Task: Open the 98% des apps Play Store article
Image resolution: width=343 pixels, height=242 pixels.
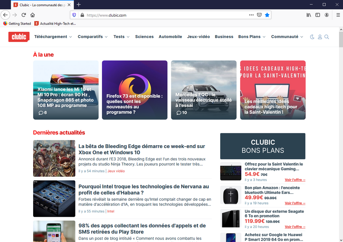Action: point(142,229)
